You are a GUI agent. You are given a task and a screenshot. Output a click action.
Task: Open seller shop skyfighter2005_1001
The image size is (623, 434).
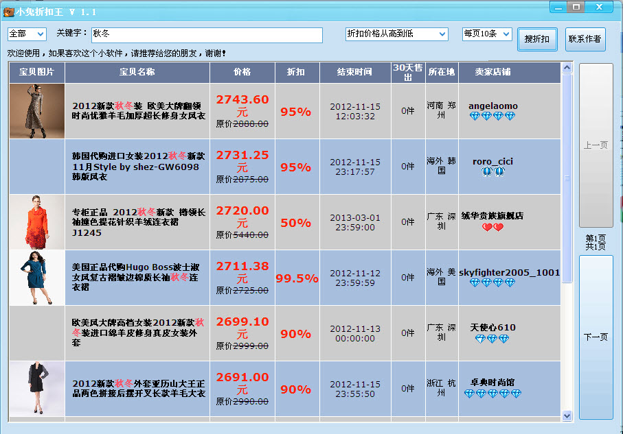[510, 273]
